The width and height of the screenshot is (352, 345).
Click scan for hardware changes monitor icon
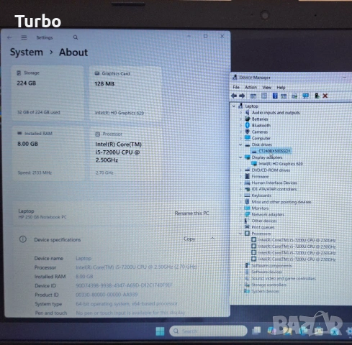point(305,96)
